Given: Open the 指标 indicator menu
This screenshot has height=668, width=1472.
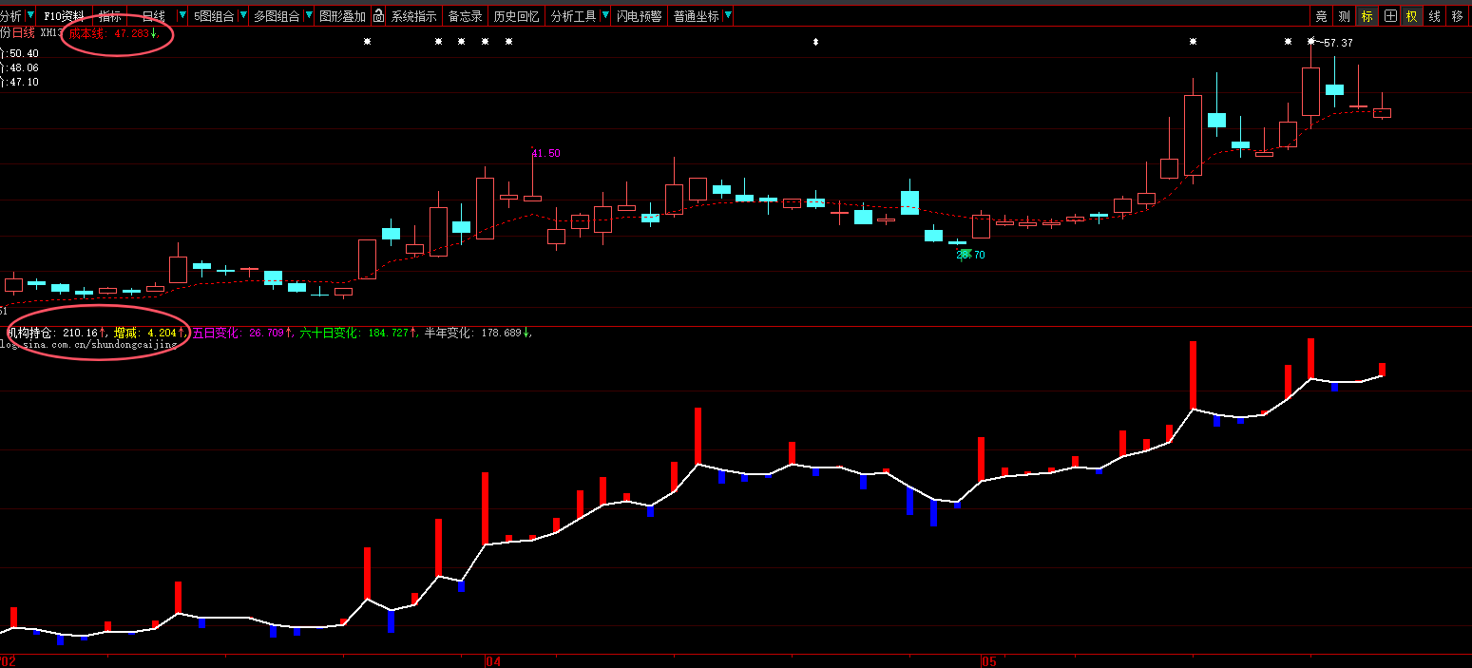Looking at the screenshot, I should click(x=110, y=16).
